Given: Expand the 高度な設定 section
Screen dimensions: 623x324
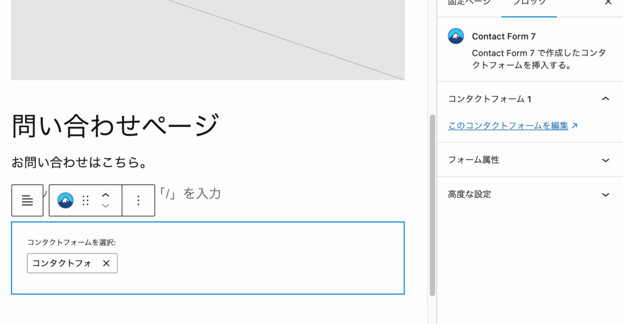Looking at the screenshot, I should click(605, 195).
